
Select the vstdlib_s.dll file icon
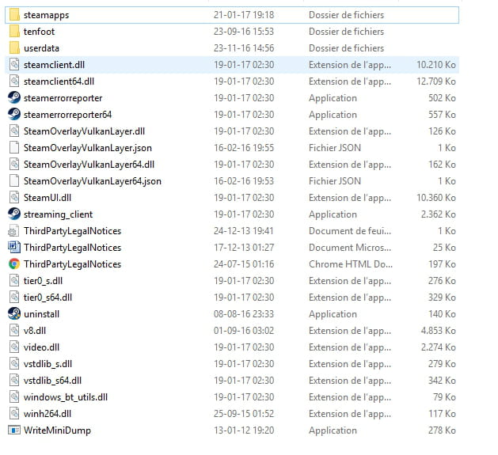pyautogui.click(x=14, y=363)
